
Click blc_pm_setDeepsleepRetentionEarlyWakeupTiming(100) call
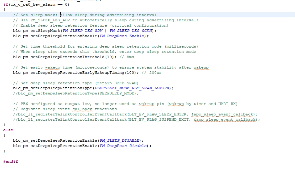[x=76, y=73]
